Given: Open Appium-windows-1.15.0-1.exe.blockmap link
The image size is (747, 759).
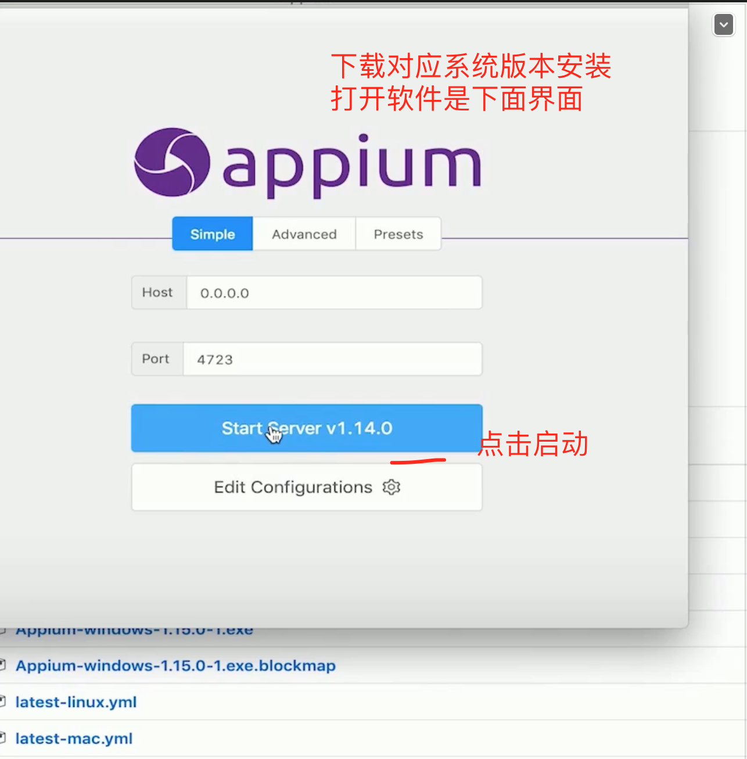Looking at the screenshot, I should pos(175,665).
